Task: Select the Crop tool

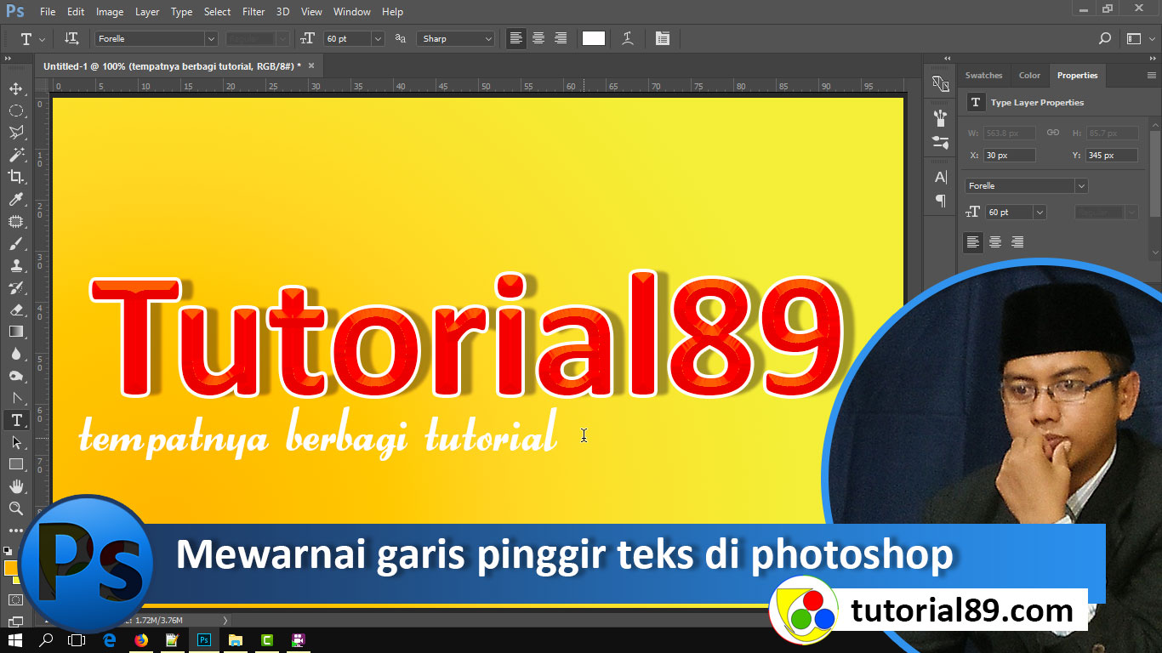Action: click(x=15, y=177)
